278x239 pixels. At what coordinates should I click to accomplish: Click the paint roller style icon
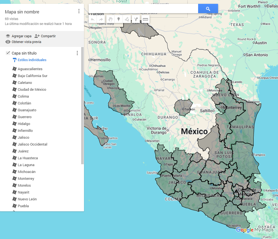click(15, 60)
